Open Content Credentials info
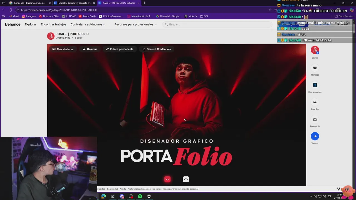Viewport: 356px width, 200px height. tap(156, 49)
